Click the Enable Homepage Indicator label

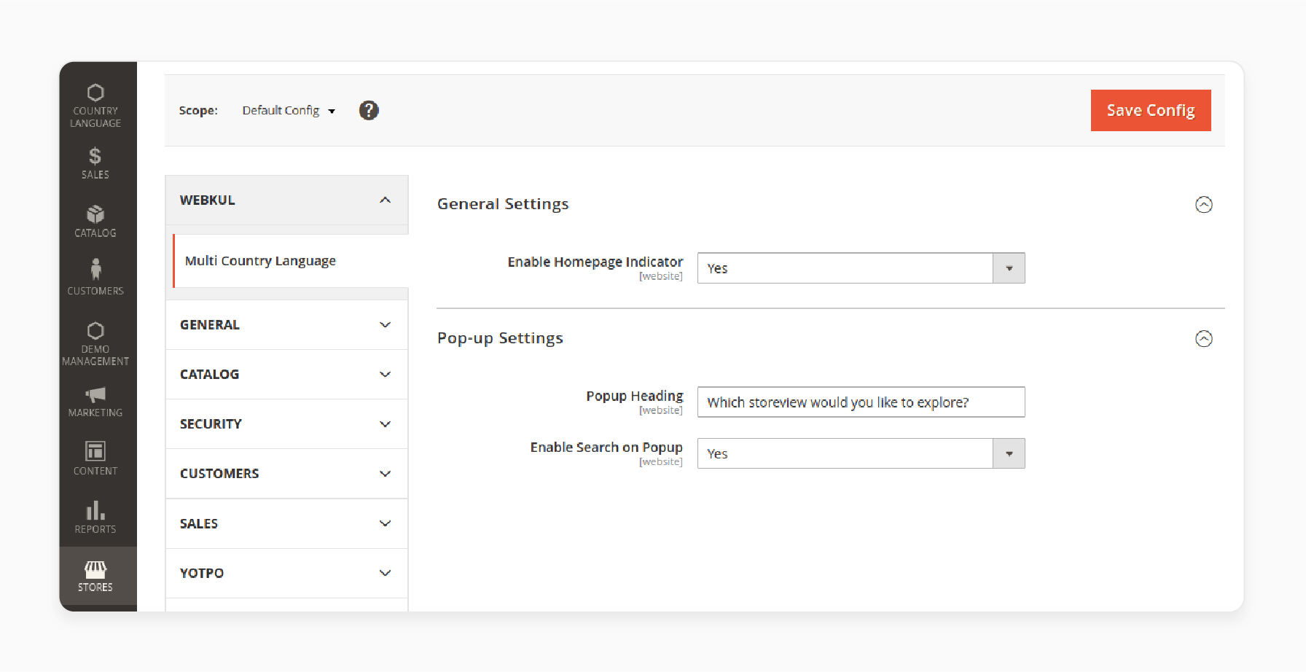click(595, 262)
